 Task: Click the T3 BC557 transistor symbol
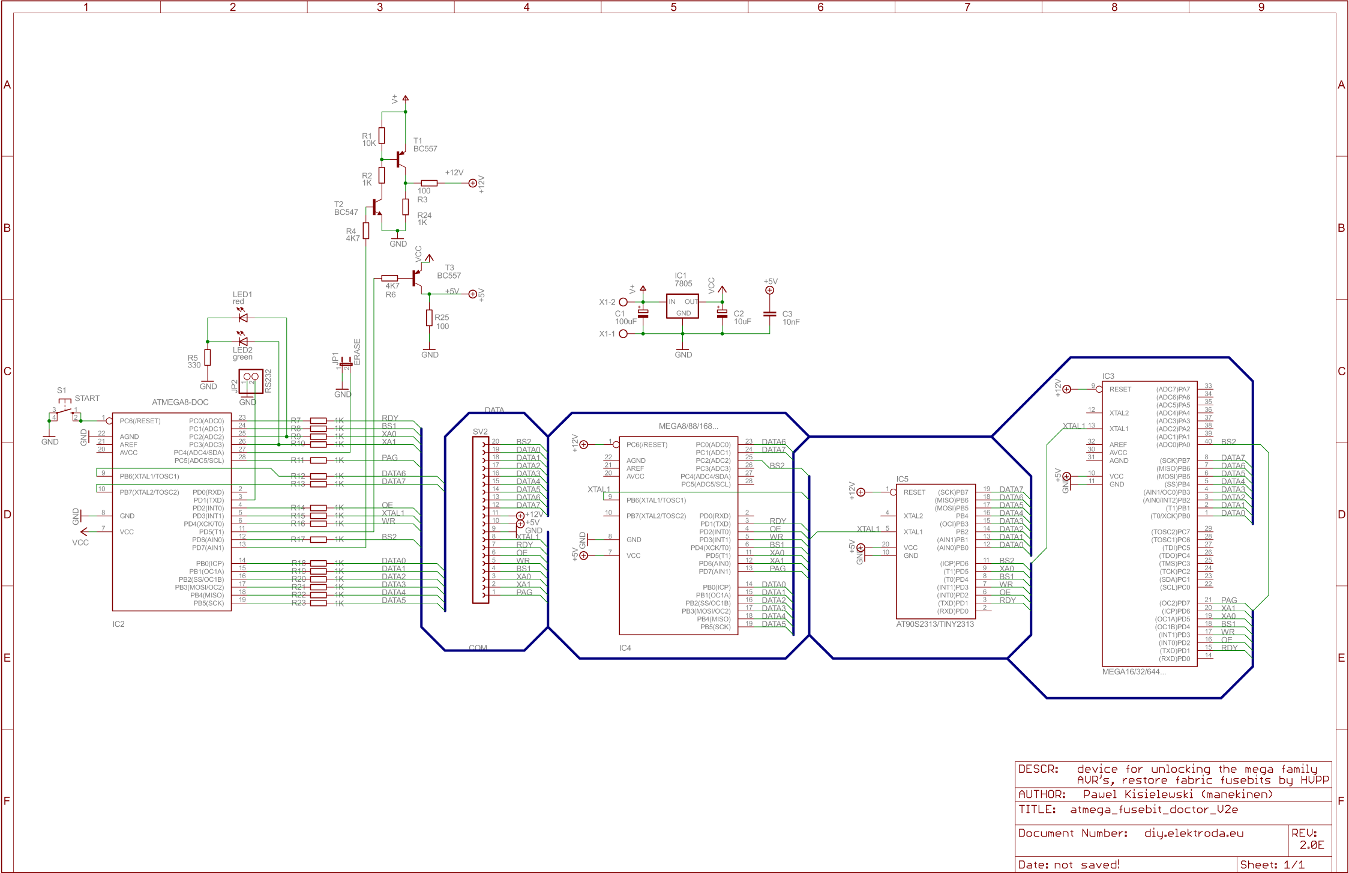pos(417,278)
